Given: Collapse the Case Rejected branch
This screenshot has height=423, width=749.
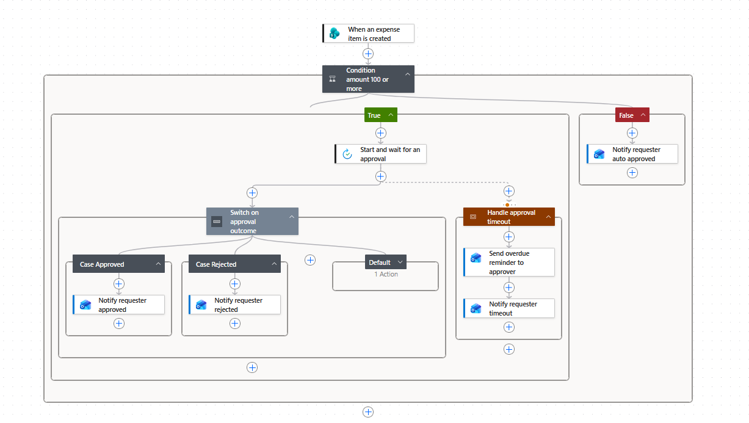Looking at the screenshot, I should pyautogui.click(x=274, y=264).
